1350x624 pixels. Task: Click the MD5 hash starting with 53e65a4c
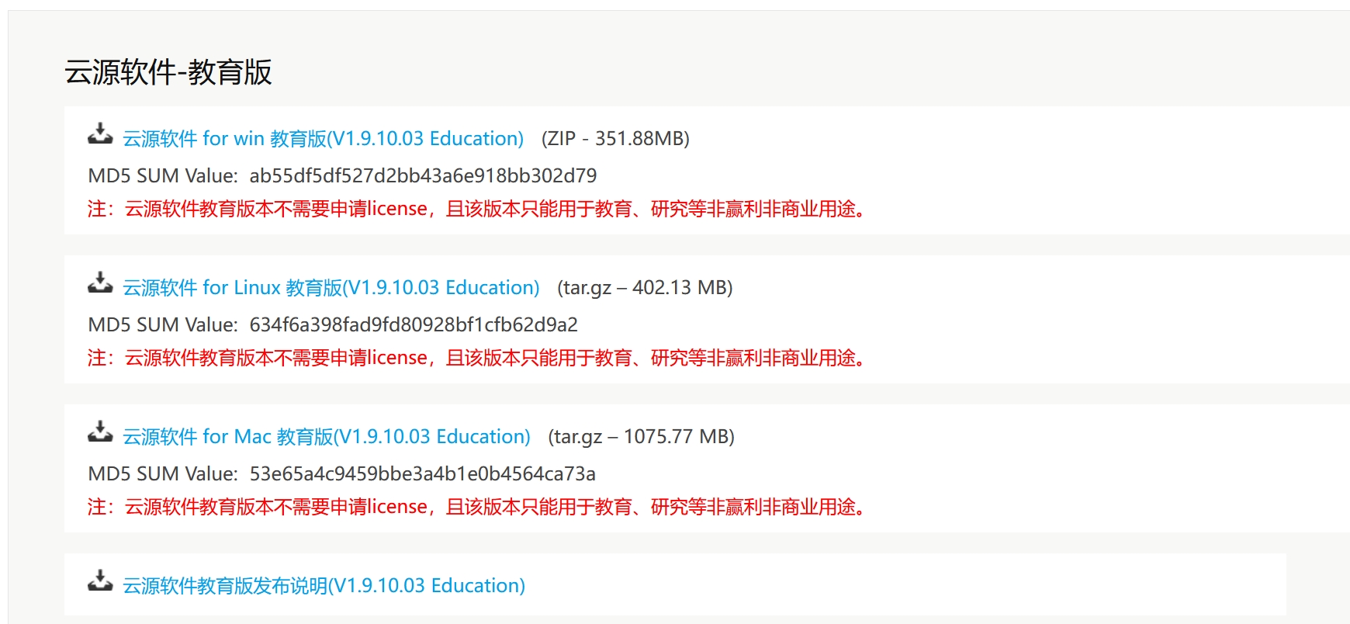423,473
